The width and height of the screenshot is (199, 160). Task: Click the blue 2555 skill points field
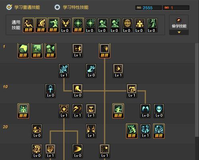point(148,8)
